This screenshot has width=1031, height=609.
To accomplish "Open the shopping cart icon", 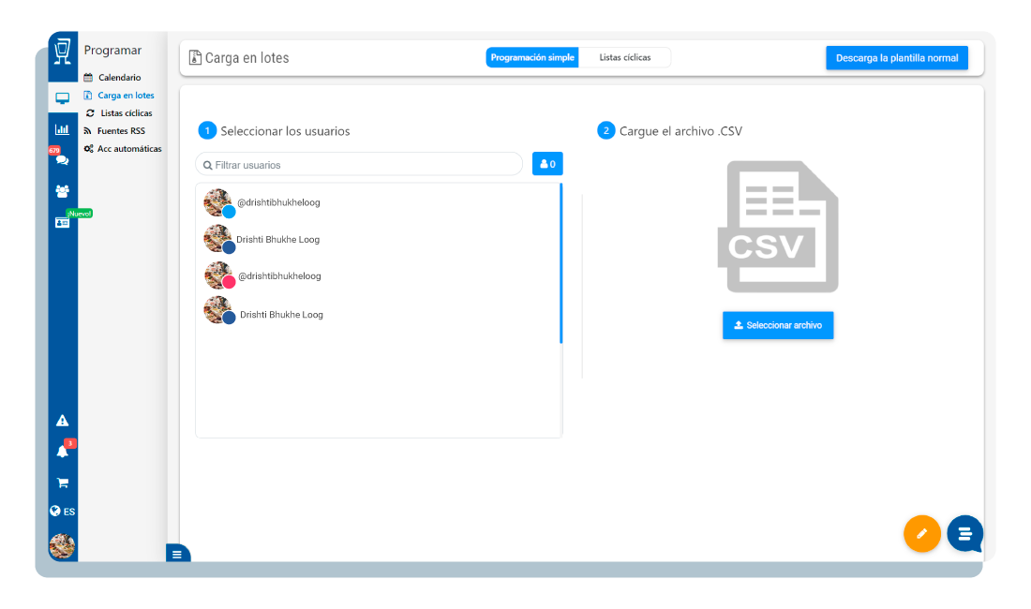I will (x=63, y=483).
